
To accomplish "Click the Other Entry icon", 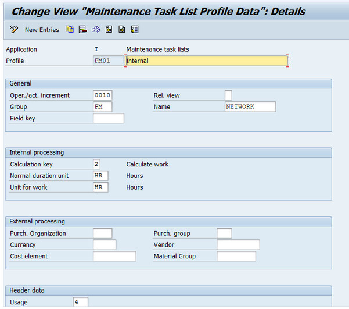I will (x=135, y=29).
